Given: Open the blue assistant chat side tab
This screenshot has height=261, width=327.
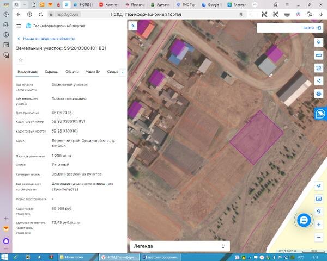Looking at the screenshot, I should tap(320, 114).
